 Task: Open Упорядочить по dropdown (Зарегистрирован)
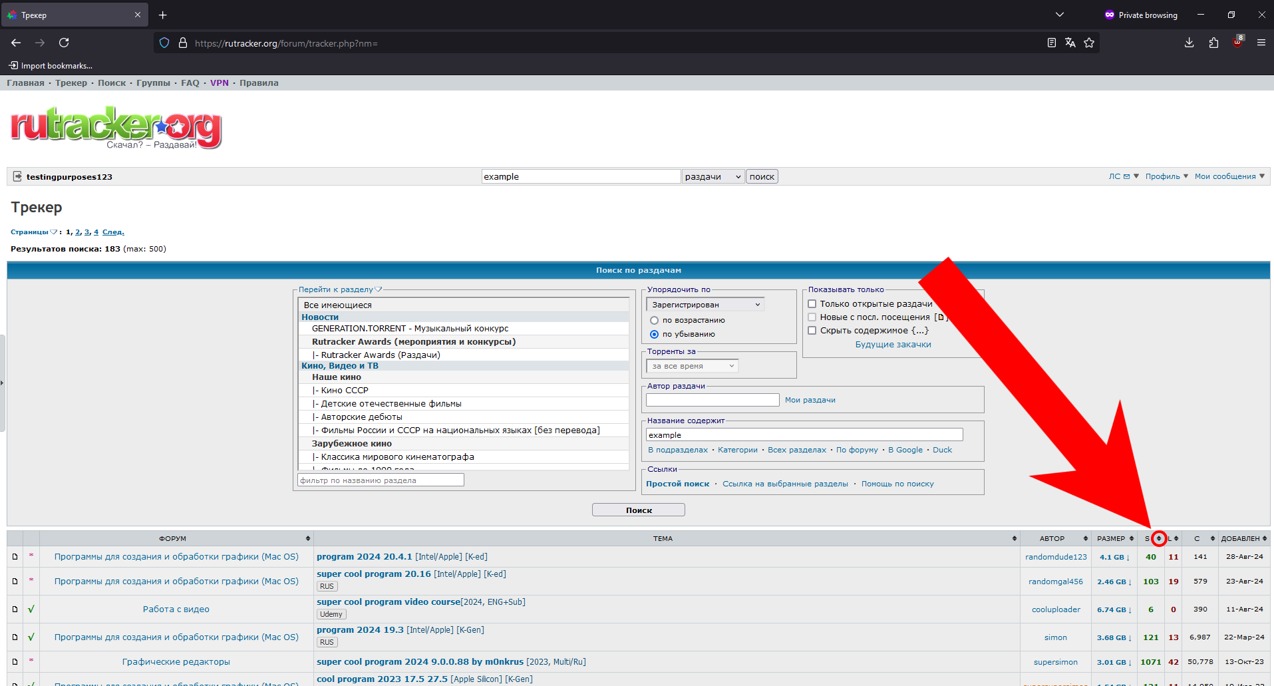pyautogui.click(x=705, y=305)
